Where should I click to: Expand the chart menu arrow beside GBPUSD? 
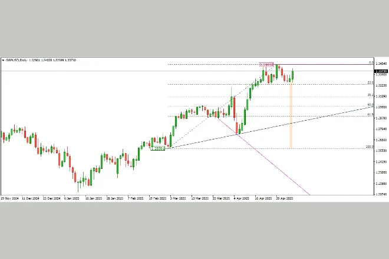coord(3,60)
